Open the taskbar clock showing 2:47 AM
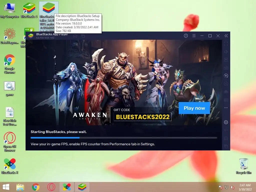The image size is (256, 192). [x=245, y=187]
